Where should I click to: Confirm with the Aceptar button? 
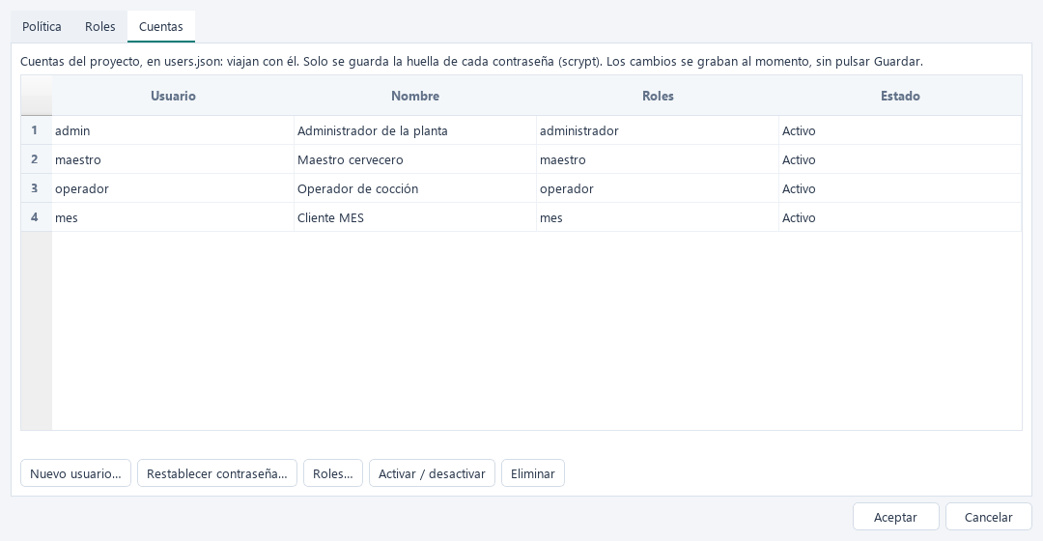point(895,517)
